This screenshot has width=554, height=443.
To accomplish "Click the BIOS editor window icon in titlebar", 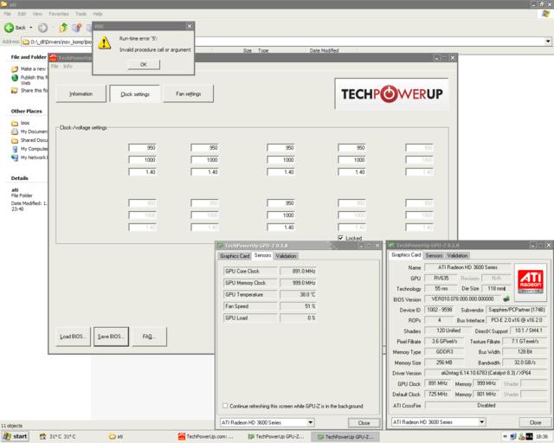I will pos(54,58).
